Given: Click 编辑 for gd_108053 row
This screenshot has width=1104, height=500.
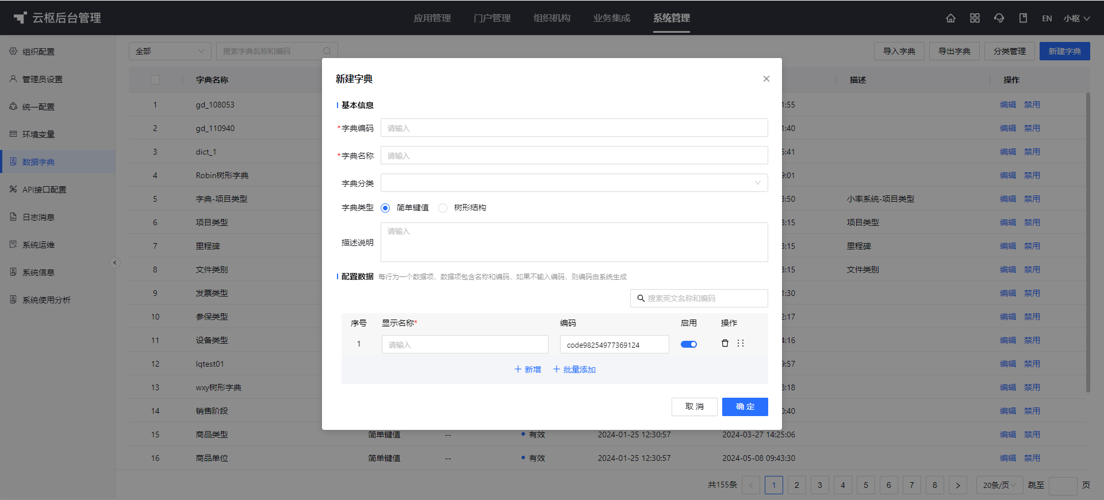Looking at the screenshot, I should point(1008,105).
